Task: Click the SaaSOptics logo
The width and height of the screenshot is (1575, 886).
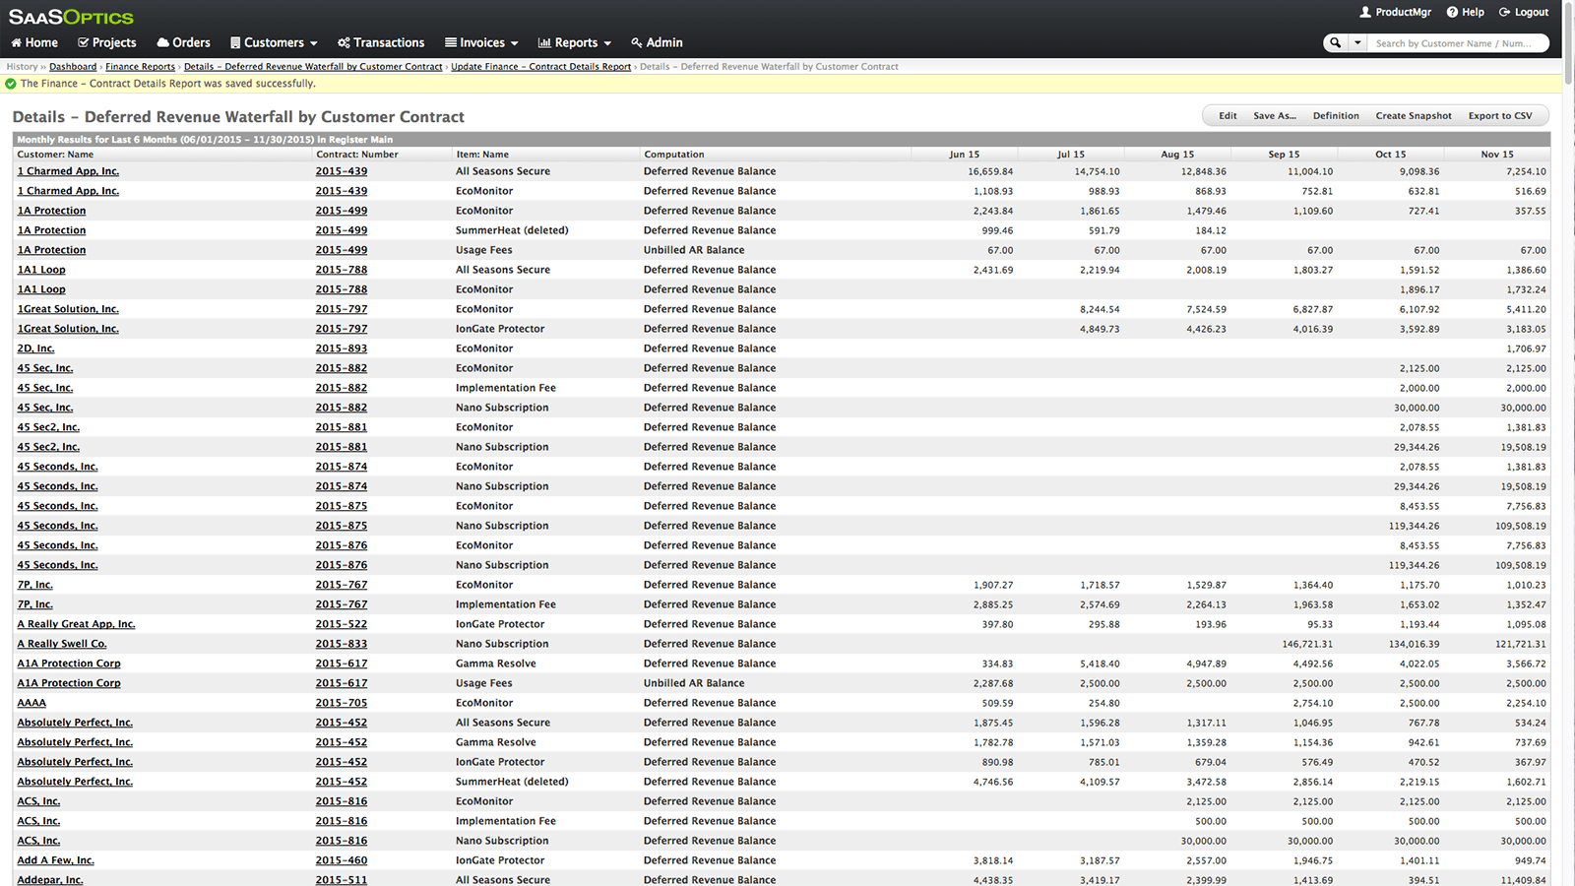Action: (71, 17)
